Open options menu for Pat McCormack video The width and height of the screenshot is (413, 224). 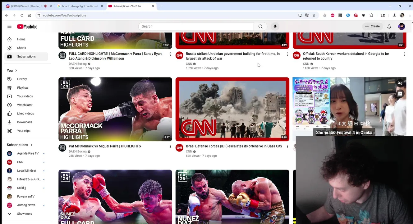point(170,147)
